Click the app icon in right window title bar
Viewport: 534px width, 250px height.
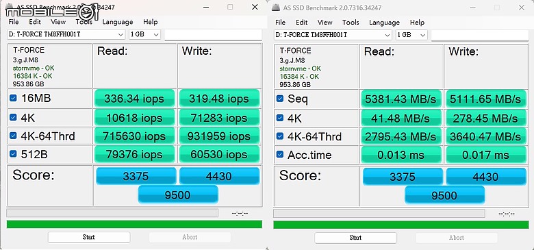coord(275,8)
